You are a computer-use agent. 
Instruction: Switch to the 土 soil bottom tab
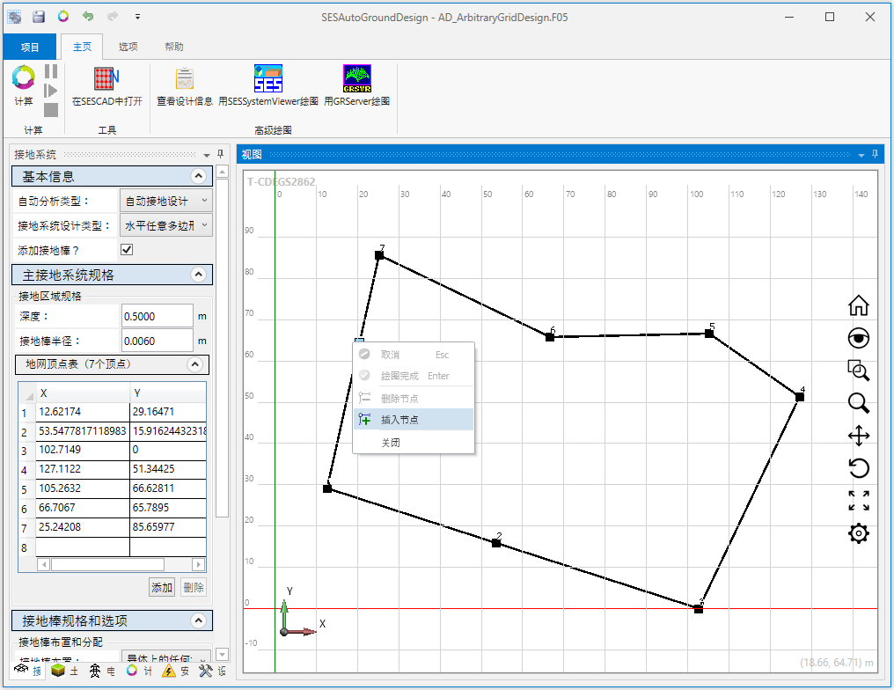click(x=64, y=671)
